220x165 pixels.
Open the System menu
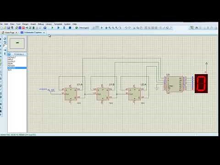coord(67,24)
